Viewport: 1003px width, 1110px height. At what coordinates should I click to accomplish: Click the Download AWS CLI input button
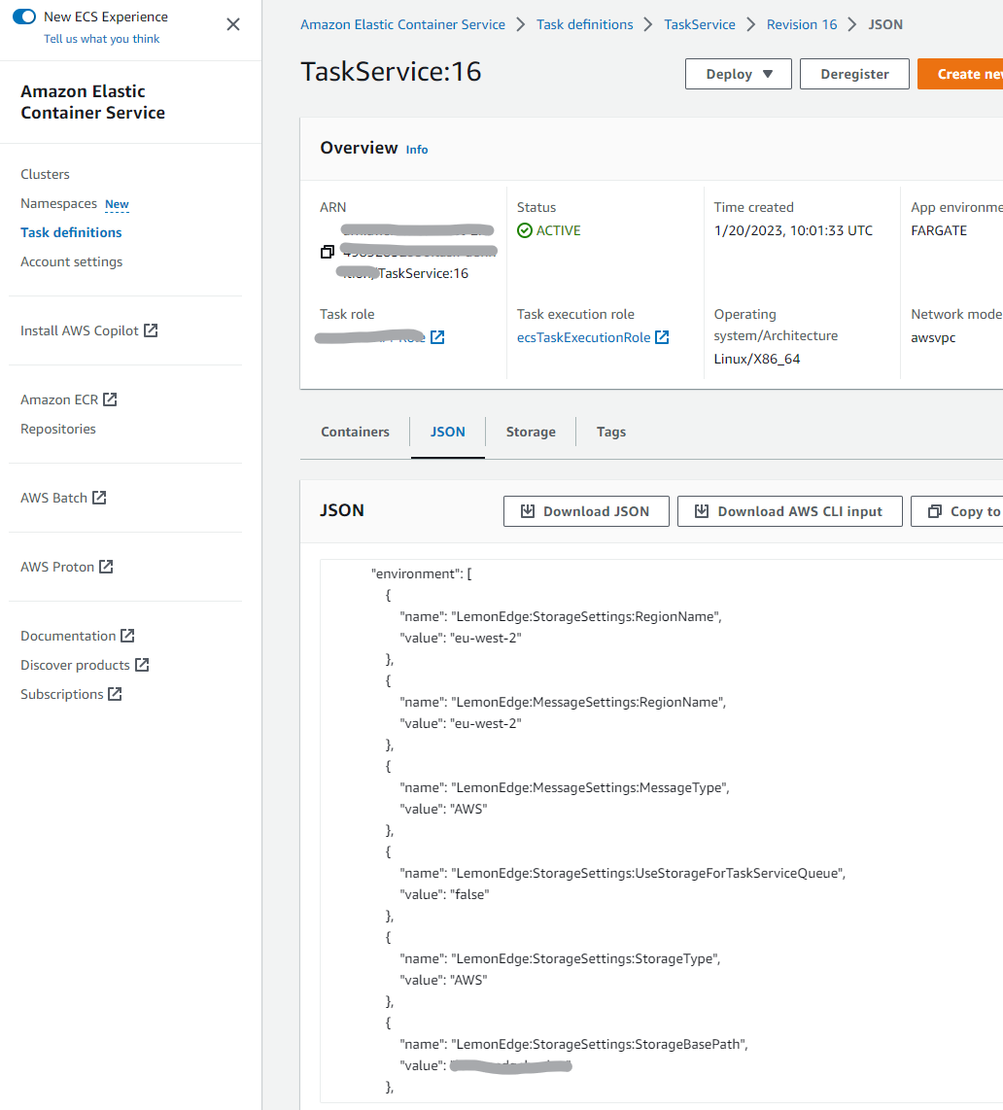click(x=790, y=511)
